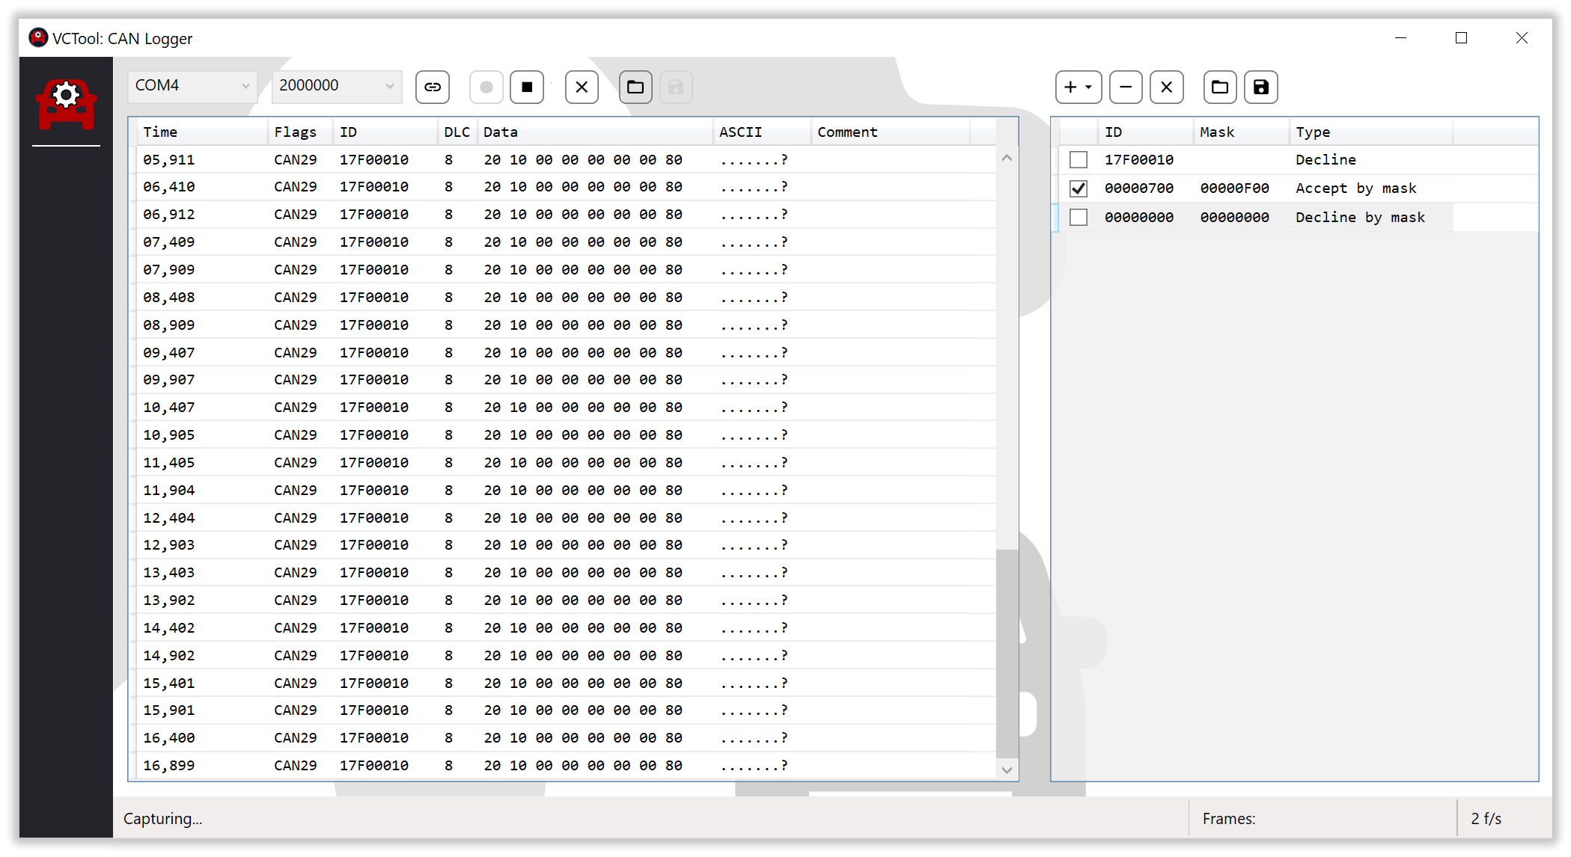Click the log scrollbar down arrow
The height and width of the screenshot is (857, 1571).
[1007, 770]
